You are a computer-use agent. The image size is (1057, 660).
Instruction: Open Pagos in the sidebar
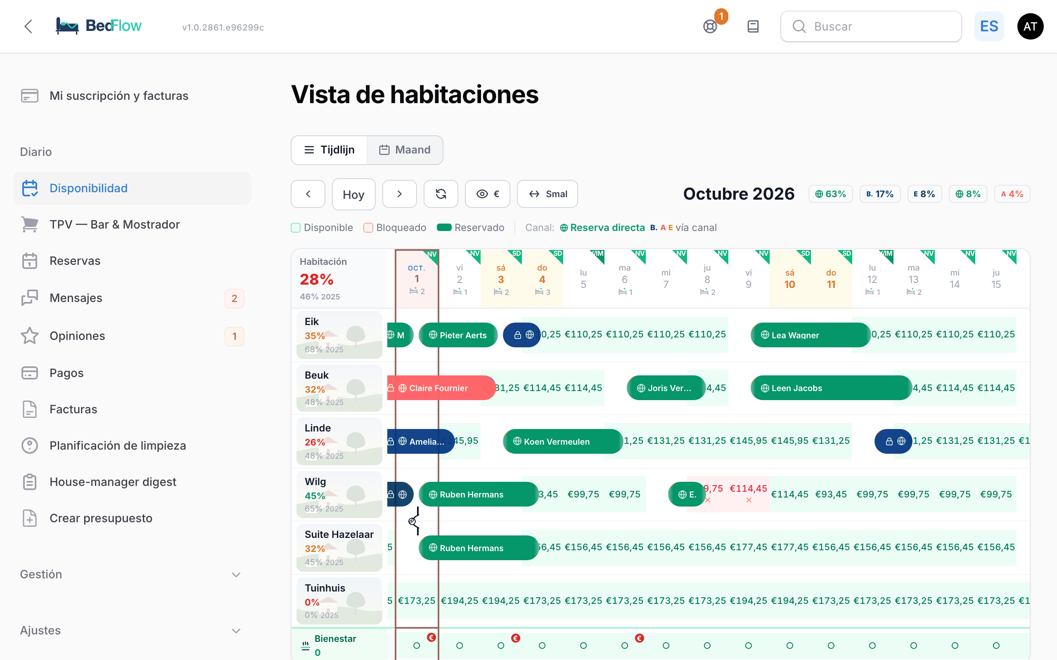[132, 373]
